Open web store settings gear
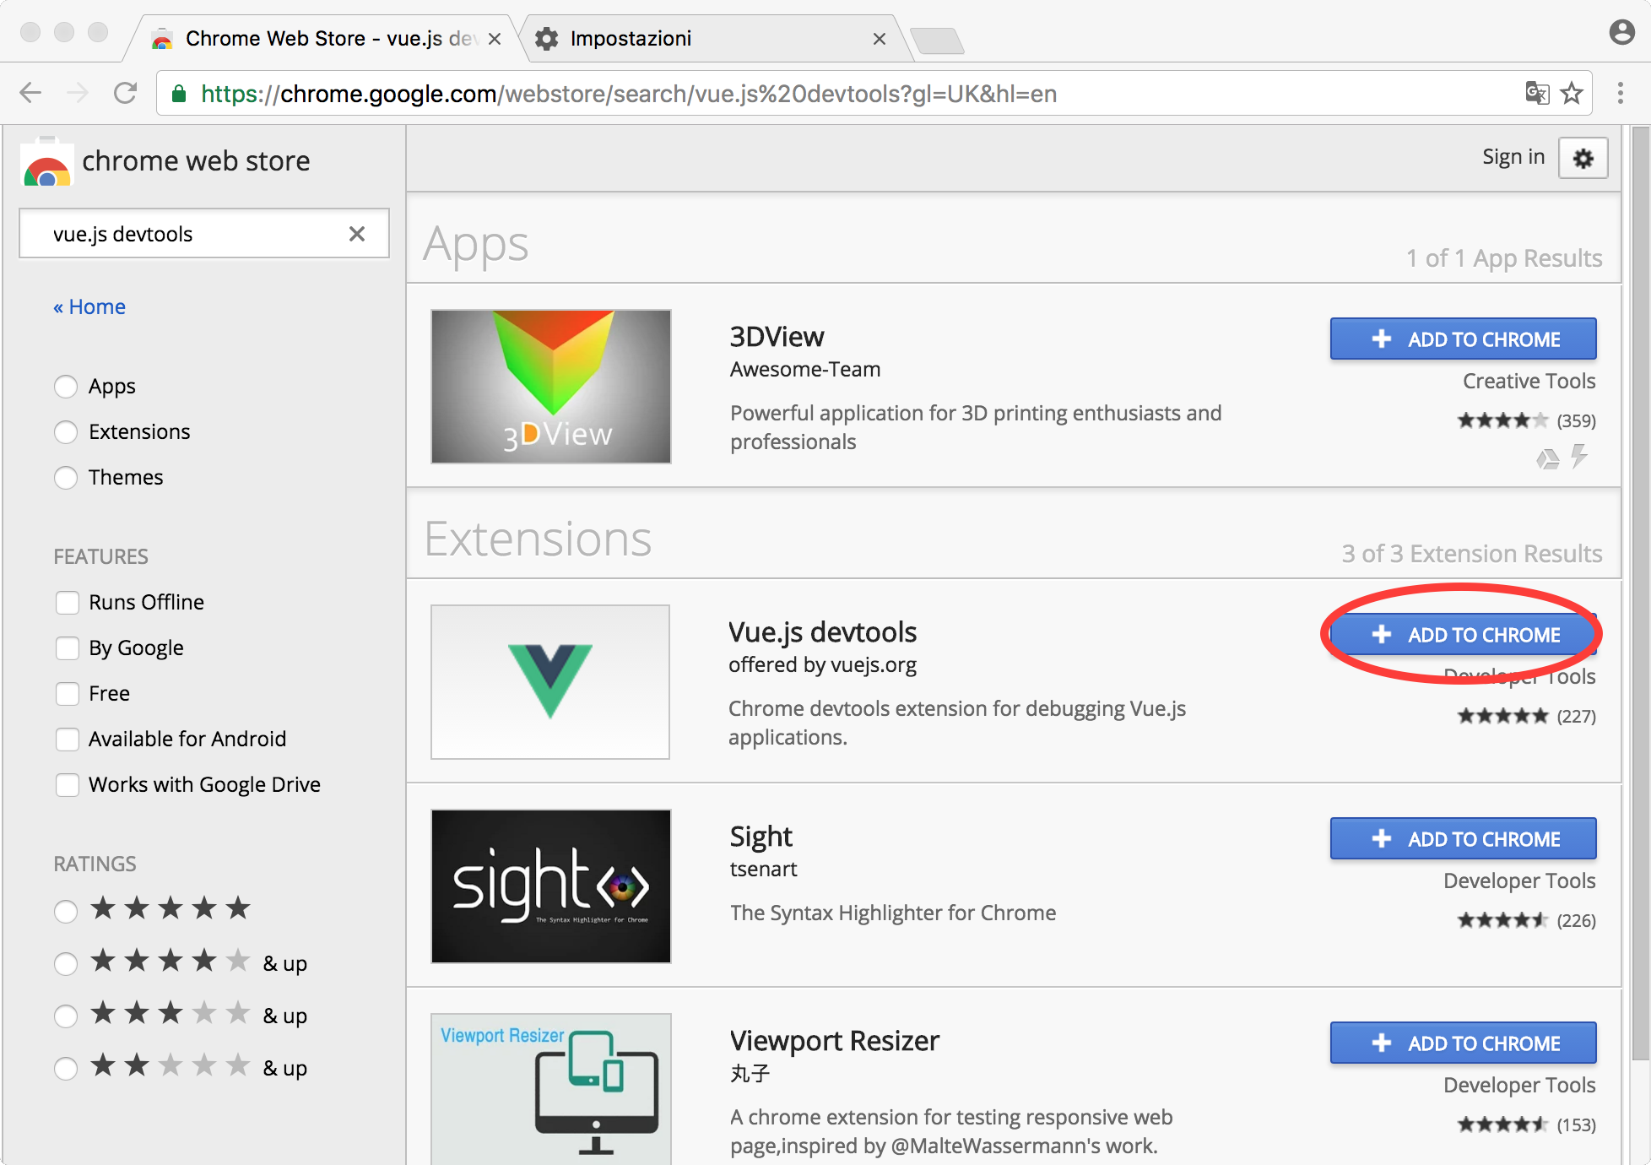The image size is (1651, 1165). pos(1583,158)
